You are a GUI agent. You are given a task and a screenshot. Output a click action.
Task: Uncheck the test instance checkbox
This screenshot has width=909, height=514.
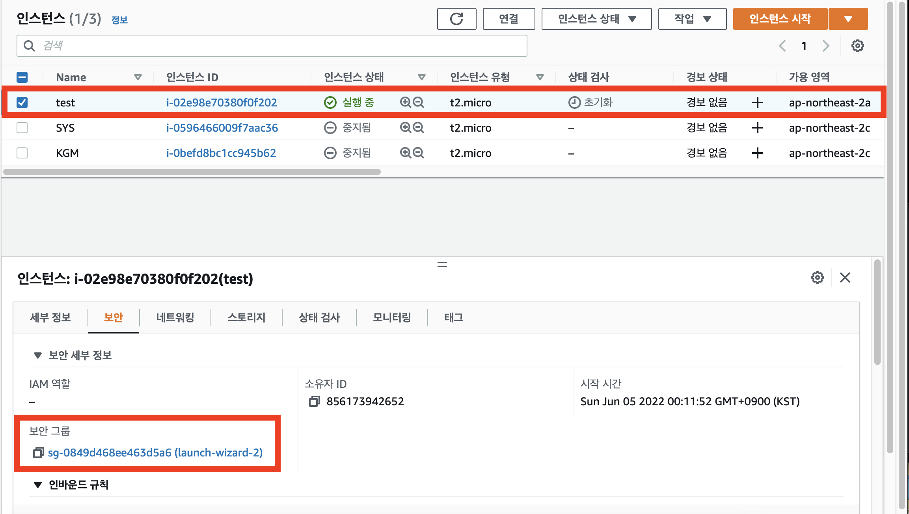pyautogui.click(x=22, y=102)
